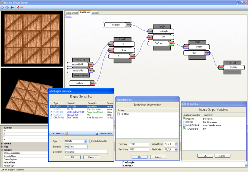Expand the Internal property category
The image size is (248, 172).
point(2,143)
